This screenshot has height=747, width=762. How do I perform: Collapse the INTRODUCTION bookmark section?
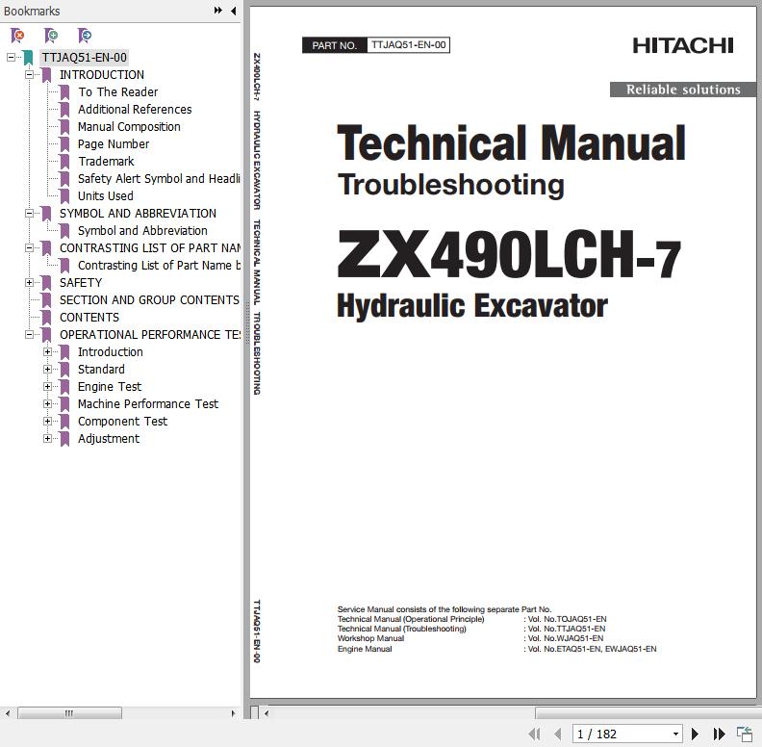[x=29, y=74]
